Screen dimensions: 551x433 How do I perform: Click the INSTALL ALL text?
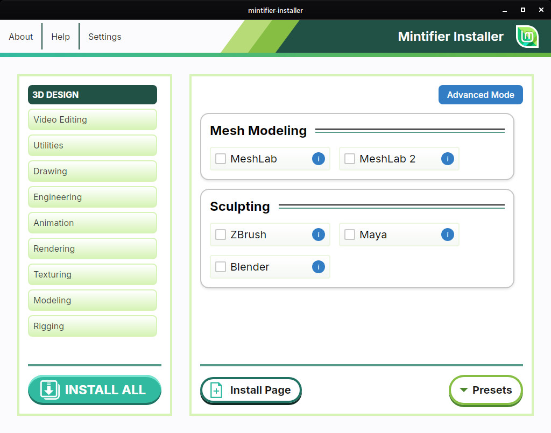(x=105, y=390)
